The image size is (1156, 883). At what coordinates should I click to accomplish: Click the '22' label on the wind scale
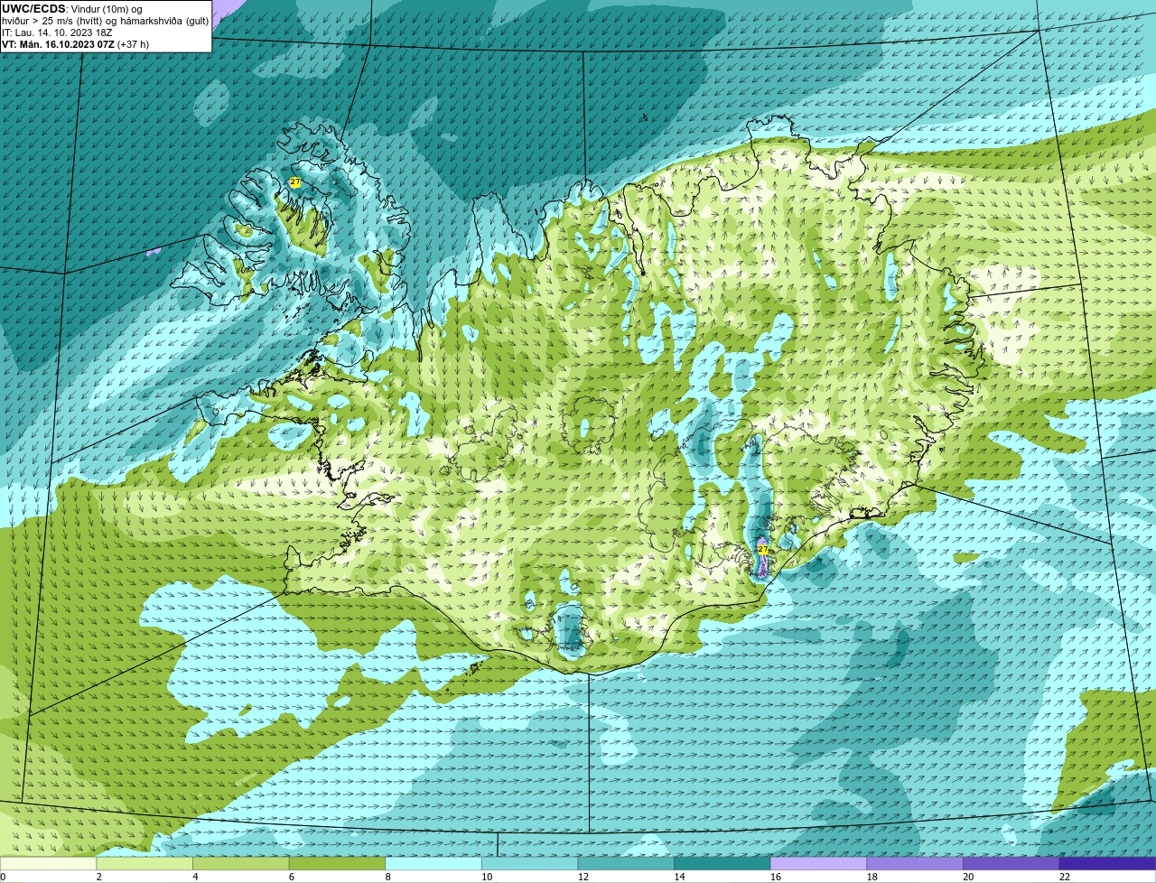coord(1065,877)
